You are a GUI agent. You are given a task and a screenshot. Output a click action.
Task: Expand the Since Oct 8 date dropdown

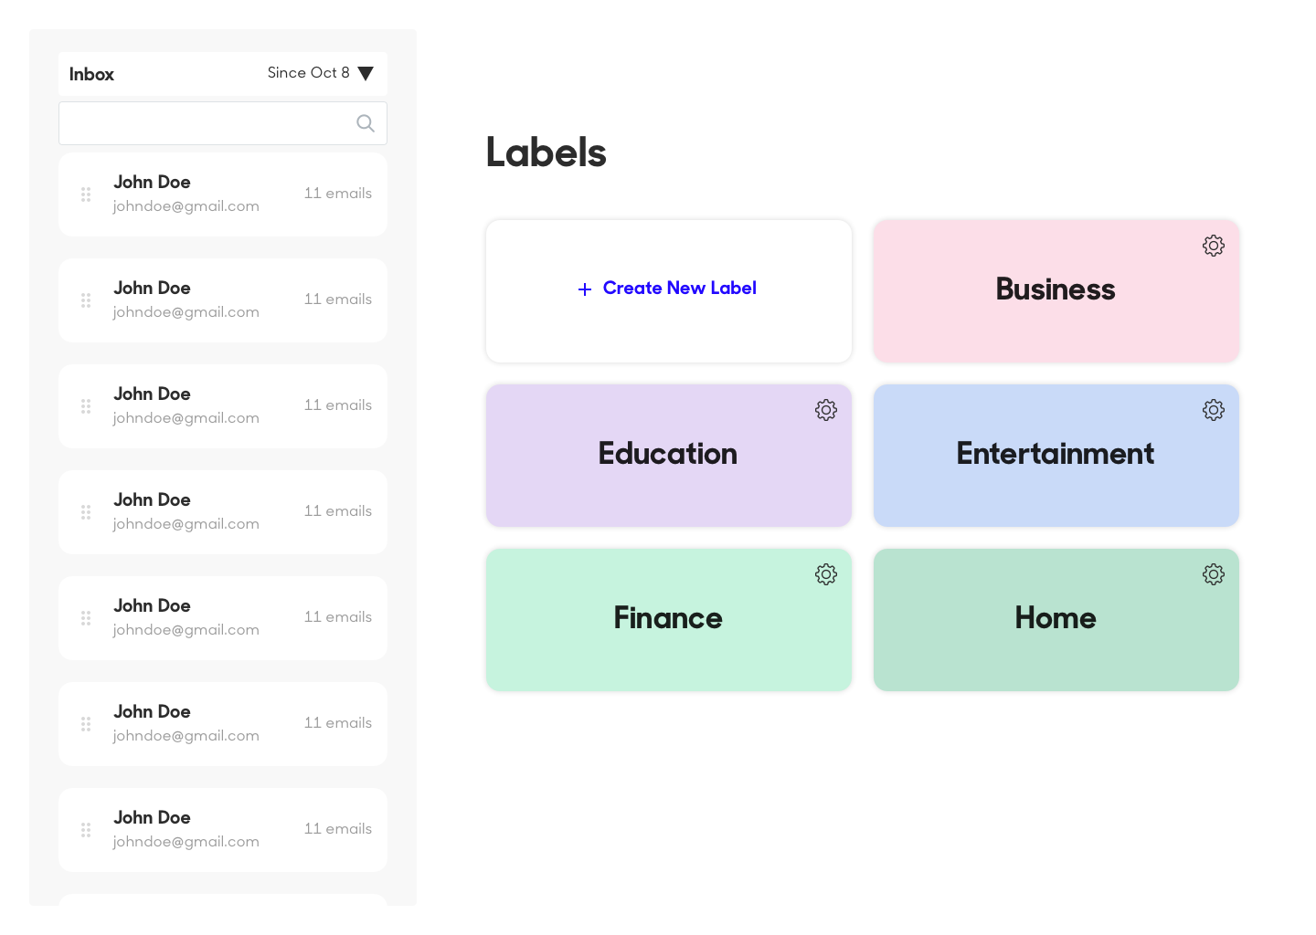pyautogui.click(x=320, y=73)
